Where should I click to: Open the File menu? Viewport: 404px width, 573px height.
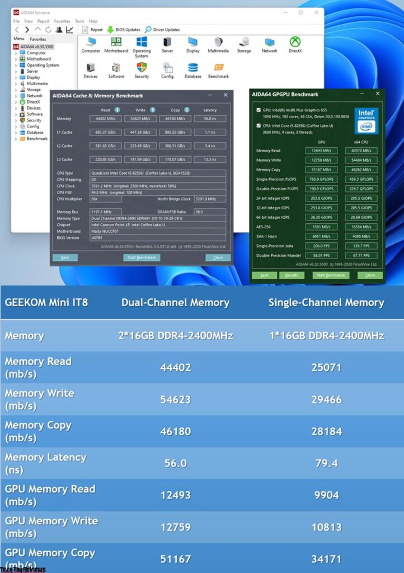click(16, 21)
